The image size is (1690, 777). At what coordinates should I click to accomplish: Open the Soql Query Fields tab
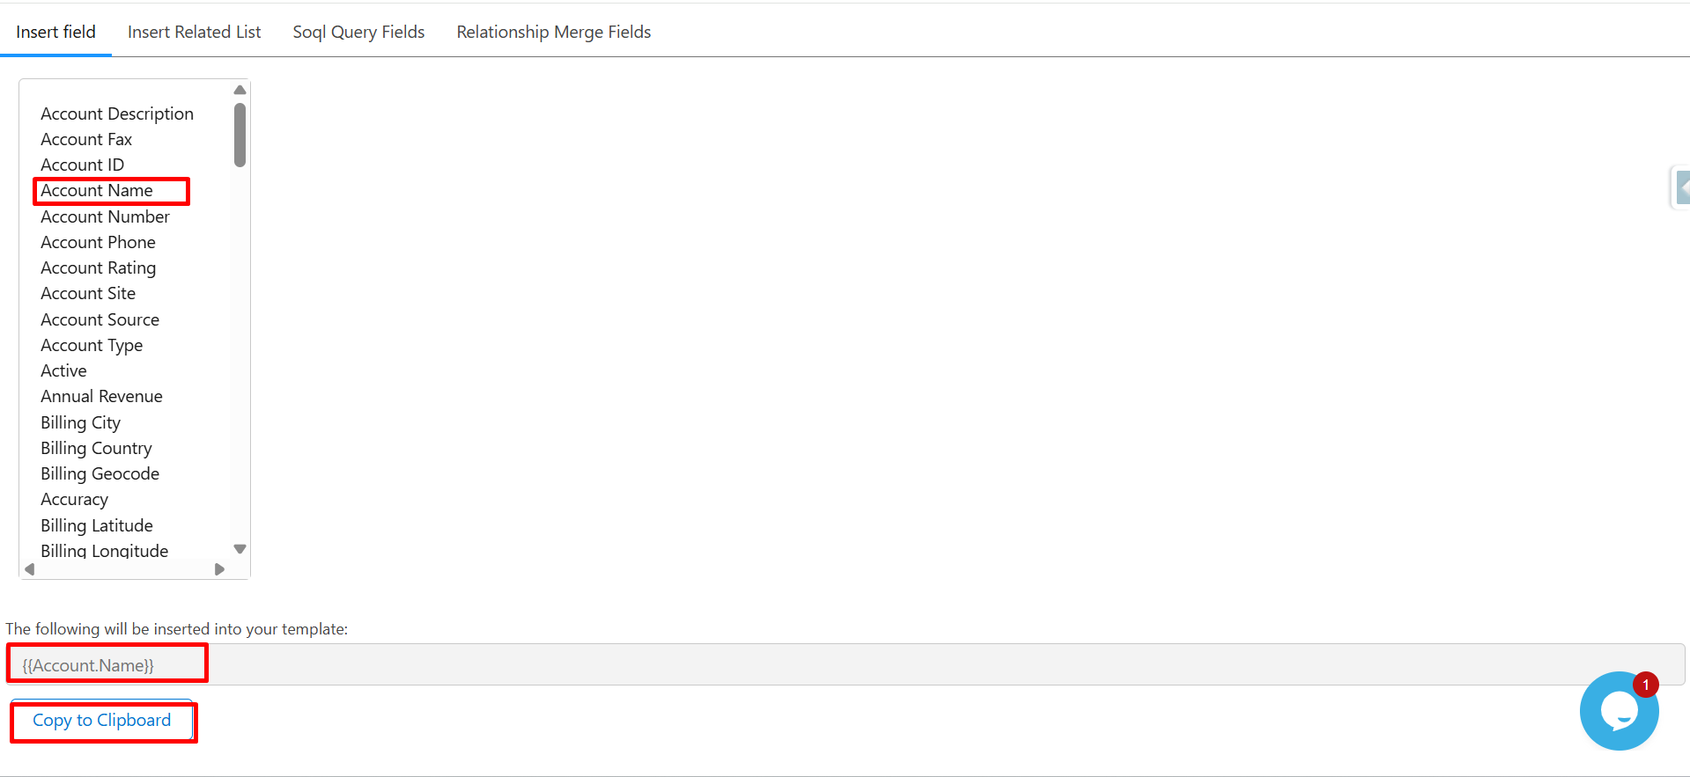coord(358,33)
